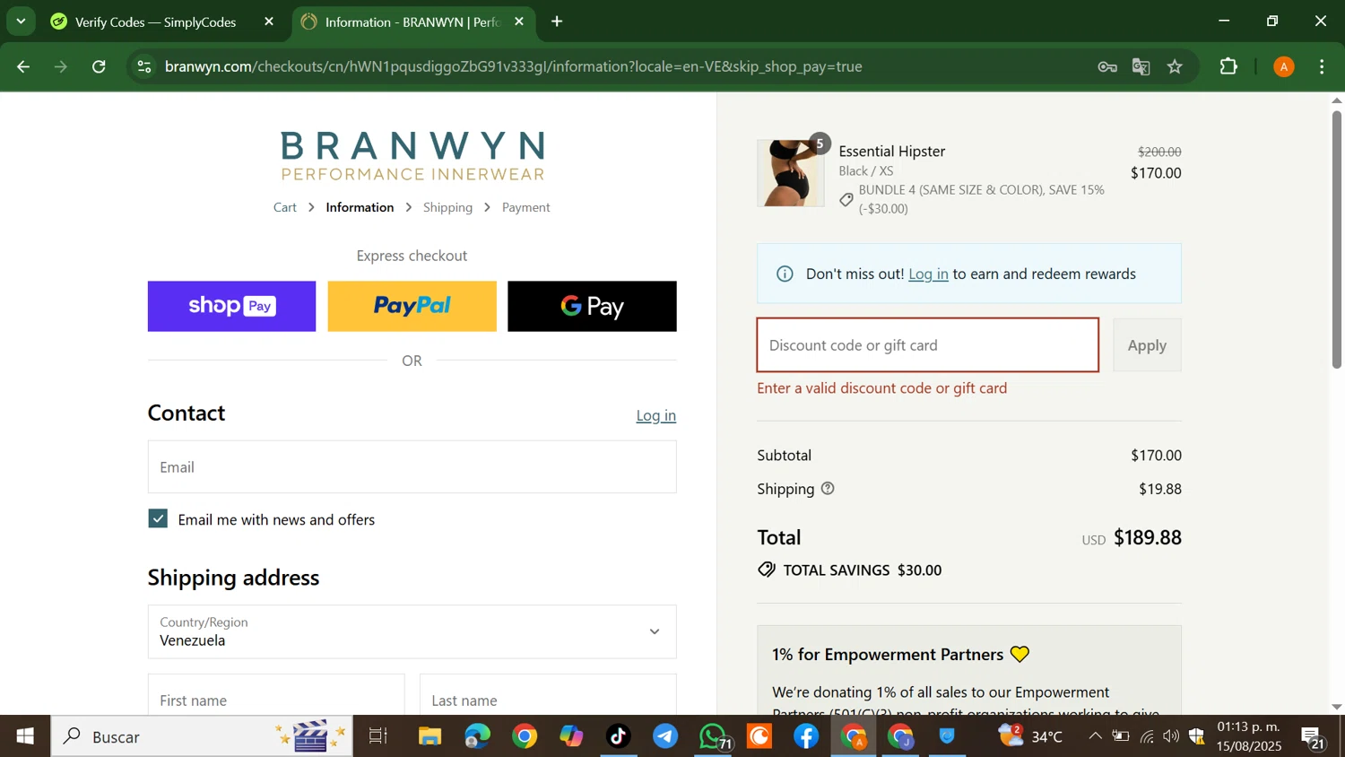
Task: Go back to the previous page
Action: point(23,66)
